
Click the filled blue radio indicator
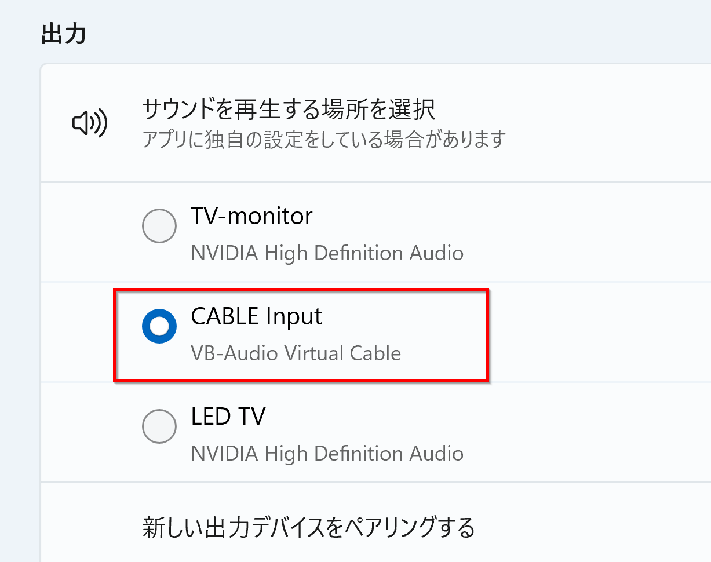(159, 327)
